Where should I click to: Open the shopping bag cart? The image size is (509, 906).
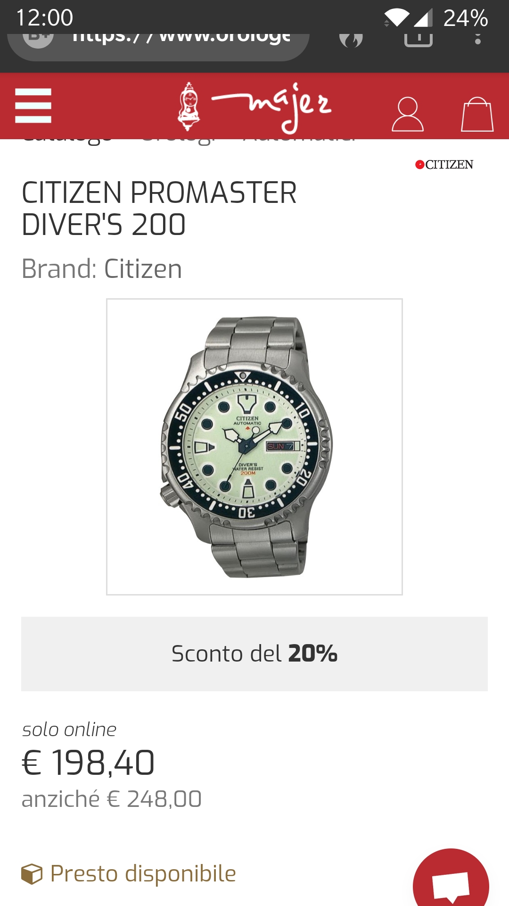point(477,114)
